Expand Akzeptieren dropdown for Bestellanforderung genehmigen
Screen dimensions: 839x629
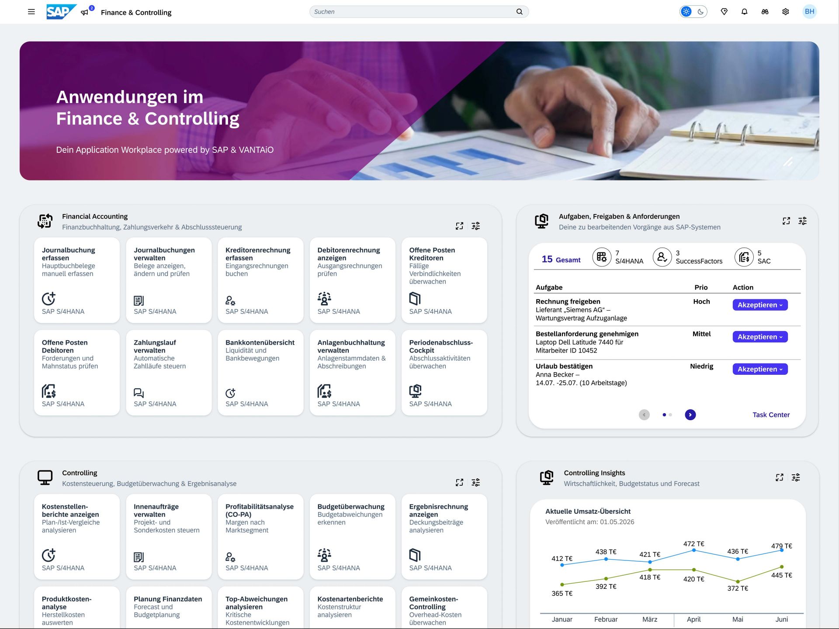click(x=760, y=337)
